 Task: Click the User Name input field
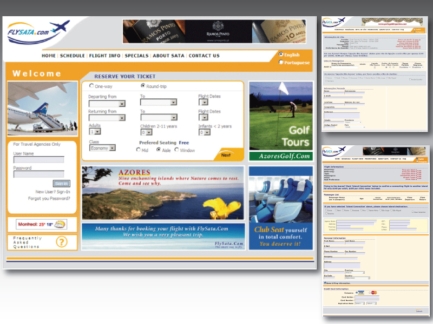pos(38,160)
